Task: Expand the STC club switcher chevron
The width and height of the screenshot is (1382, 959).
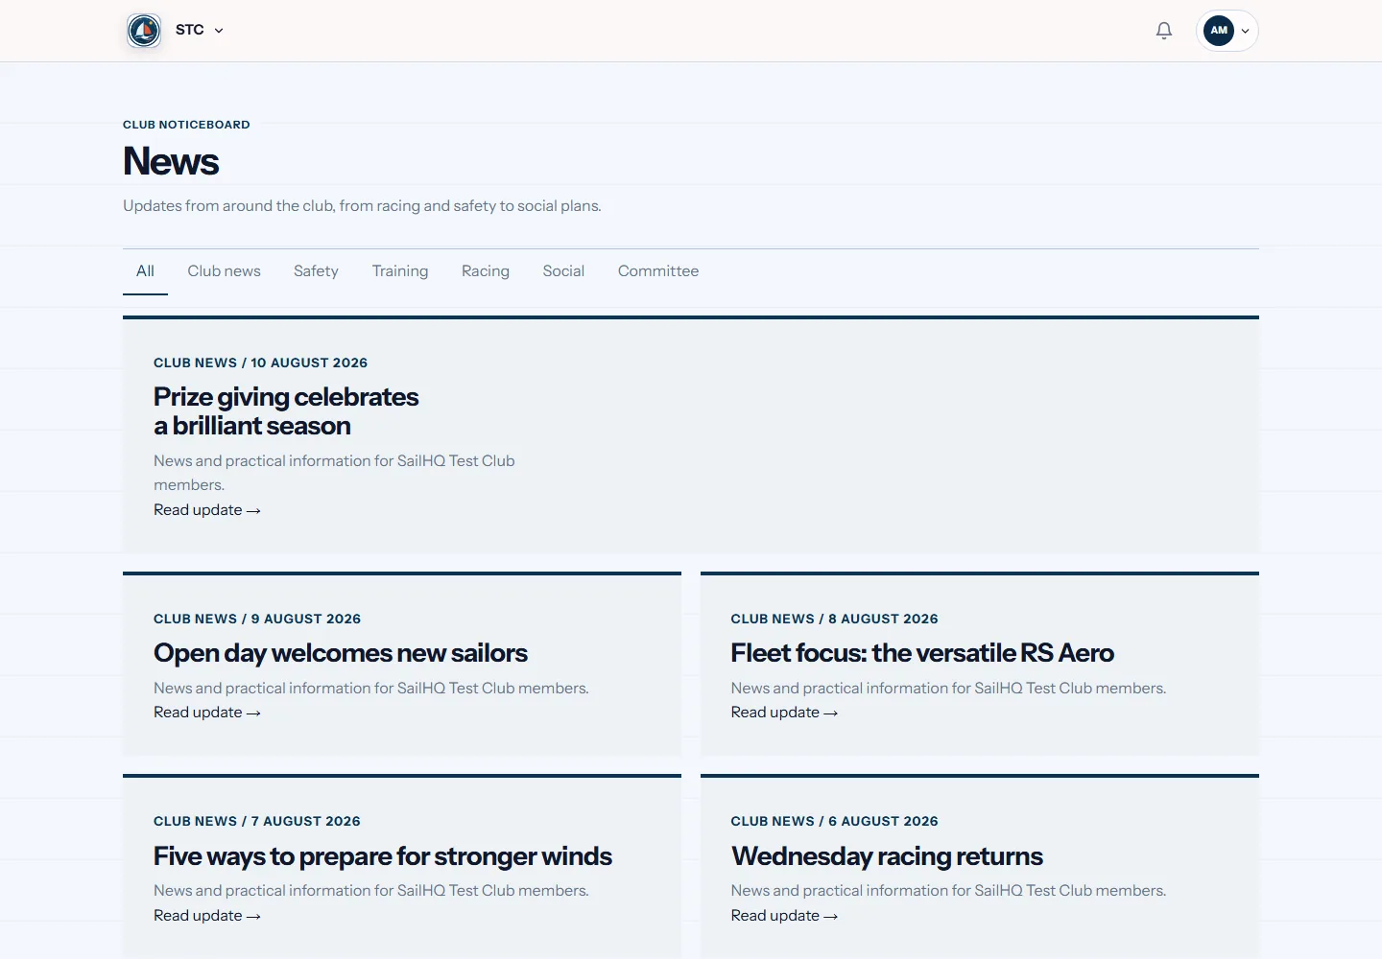Action: (219, 31)
